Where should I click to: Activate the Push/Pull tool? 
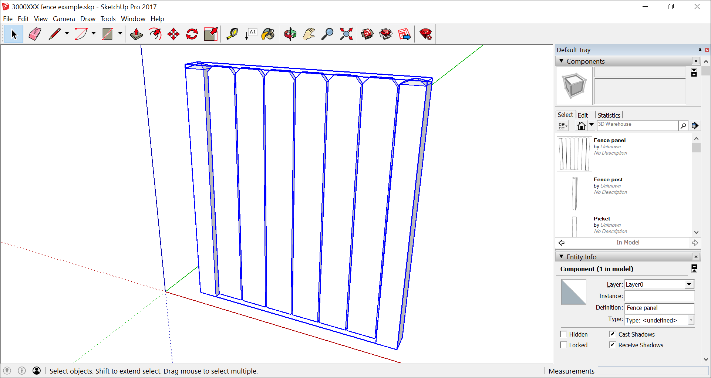coord(136,34)
